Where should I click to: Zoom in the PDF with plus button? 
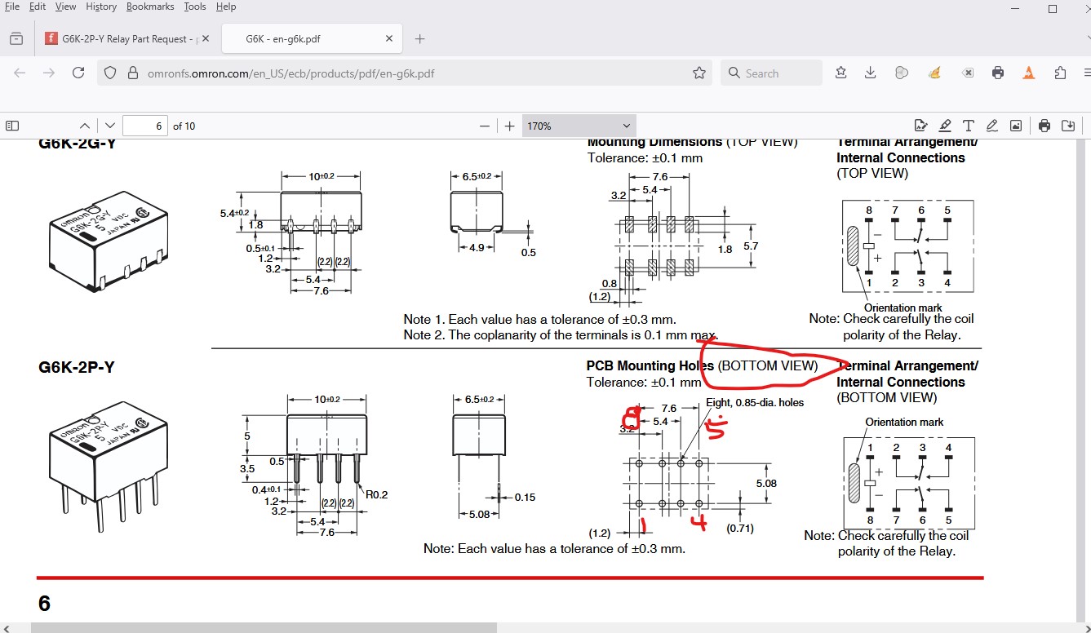click(510, 126)
